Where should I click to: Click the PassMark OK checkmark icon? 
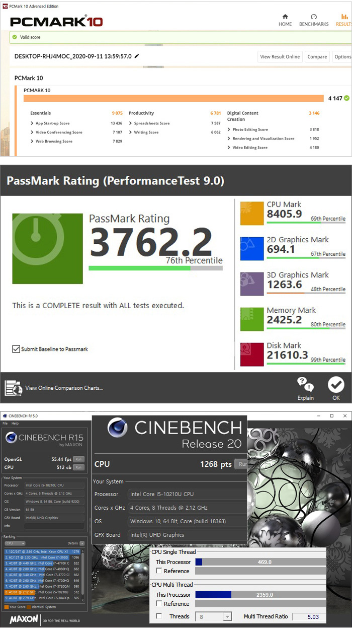[x=336, y=385]
